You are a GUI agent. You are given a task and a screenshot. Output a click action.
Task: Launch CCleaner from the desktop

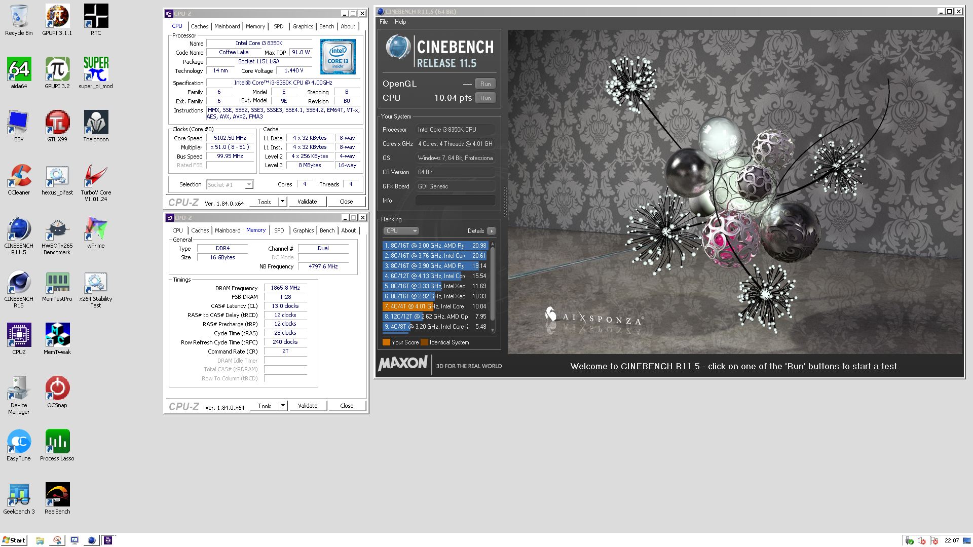[19, 180]
